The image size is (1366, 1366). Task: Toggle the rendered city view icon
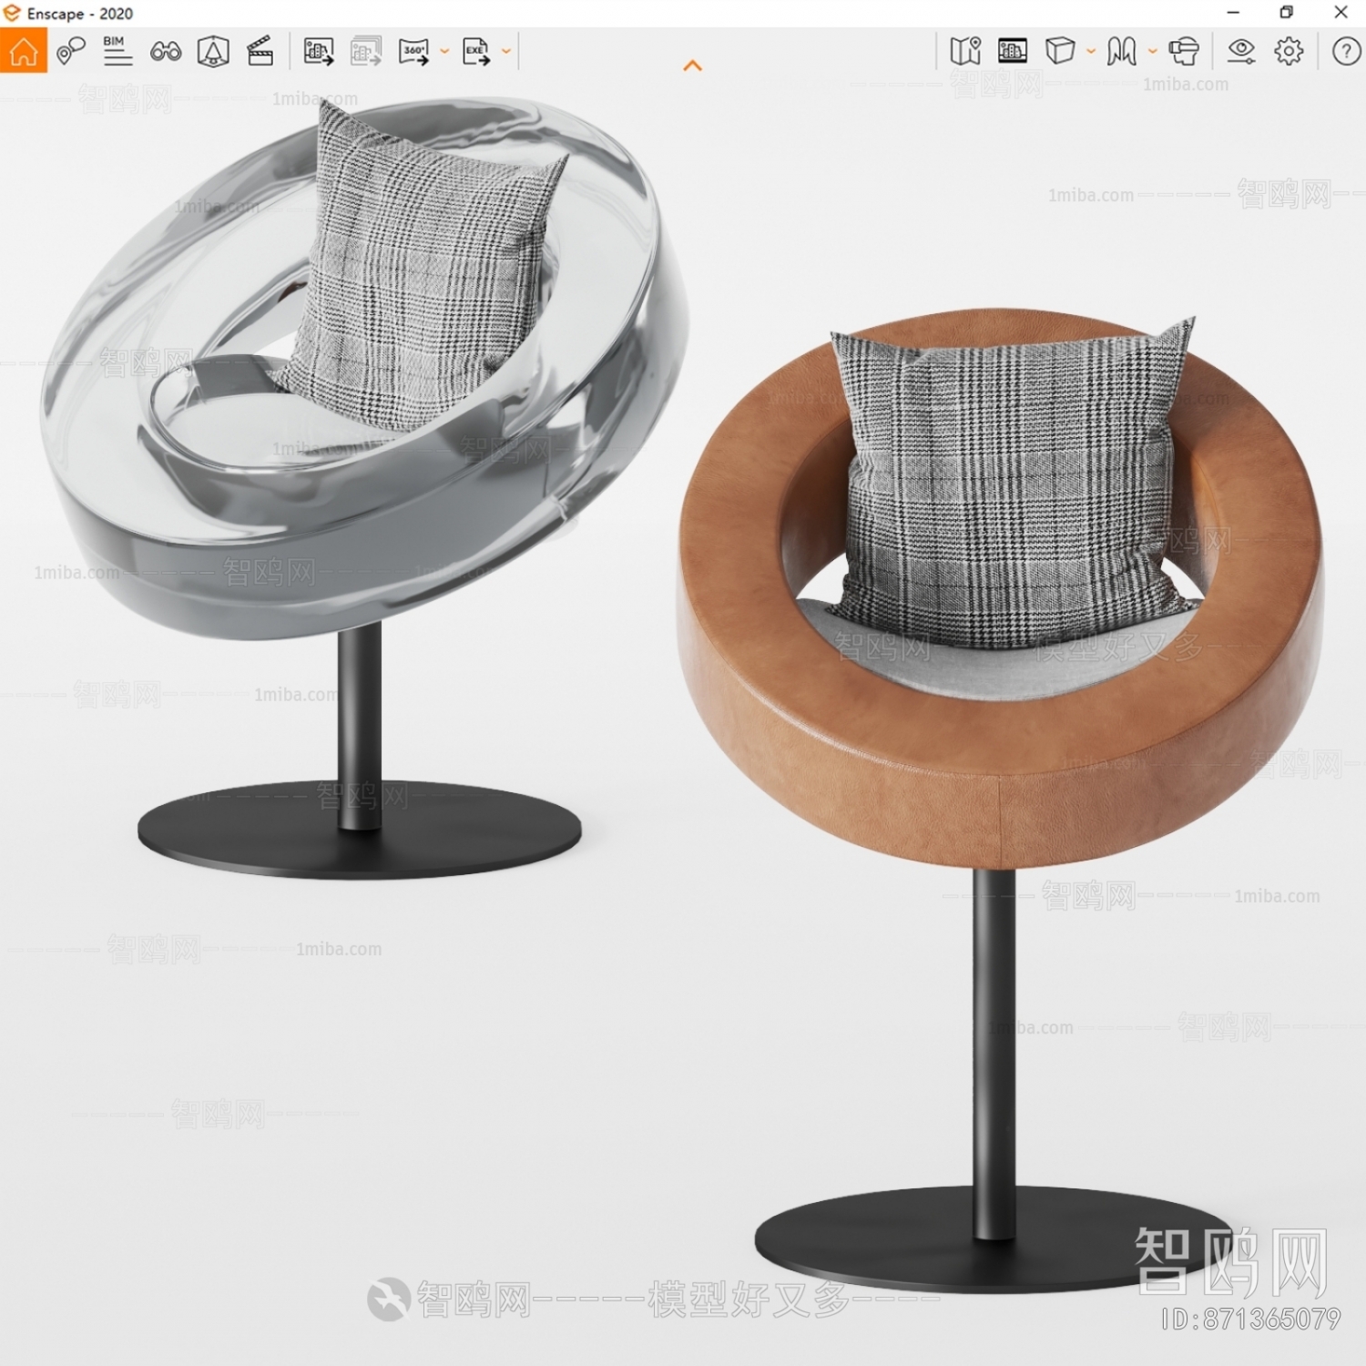(x=1013, y=51)
